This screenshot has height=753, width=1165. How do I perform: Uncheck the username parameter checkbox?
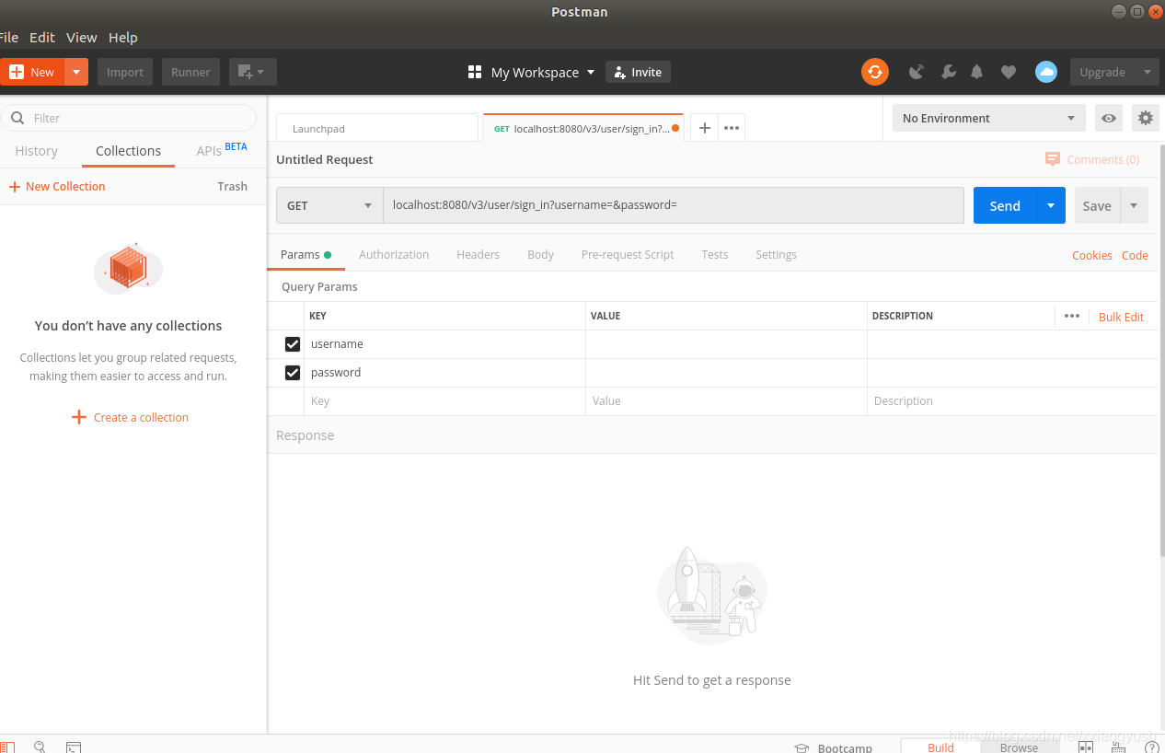[x=293, y=344]
